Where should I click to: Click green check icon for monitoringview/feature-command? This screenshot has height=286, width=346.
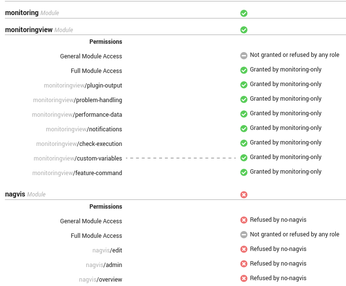click(x=244, y=172)
